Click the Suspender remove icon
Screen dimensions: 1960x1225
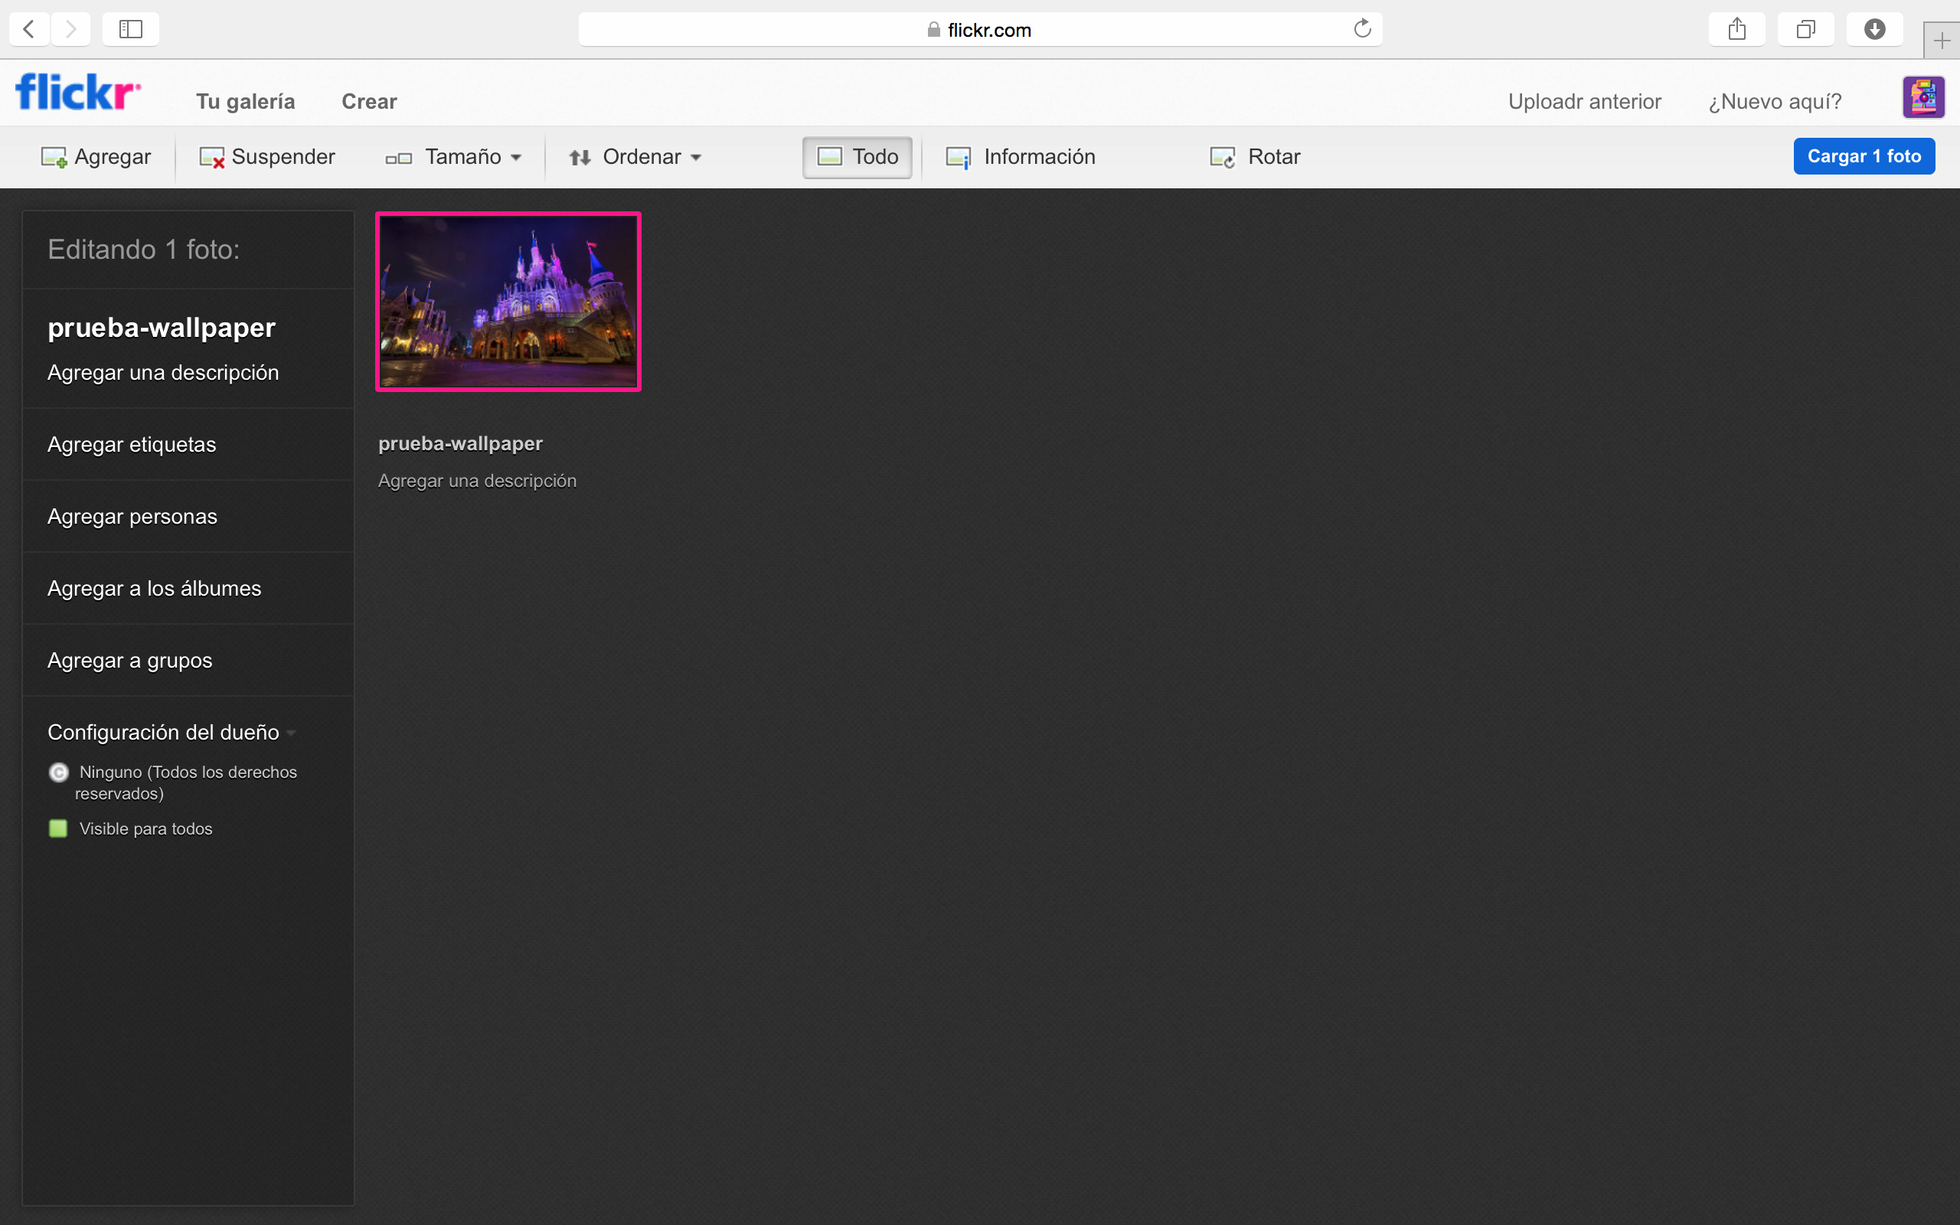[212, 157]
